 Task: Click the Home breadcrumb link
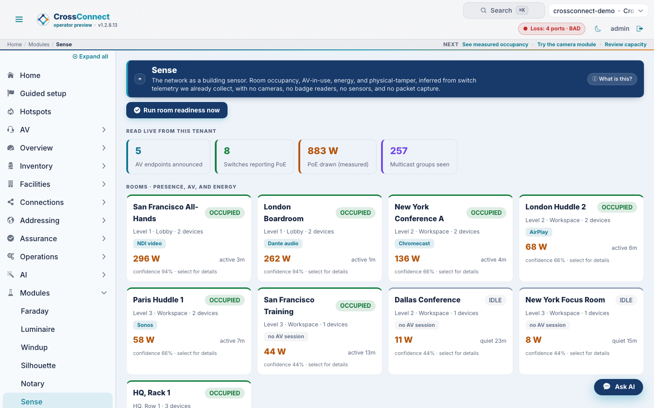tap(15, 44)
